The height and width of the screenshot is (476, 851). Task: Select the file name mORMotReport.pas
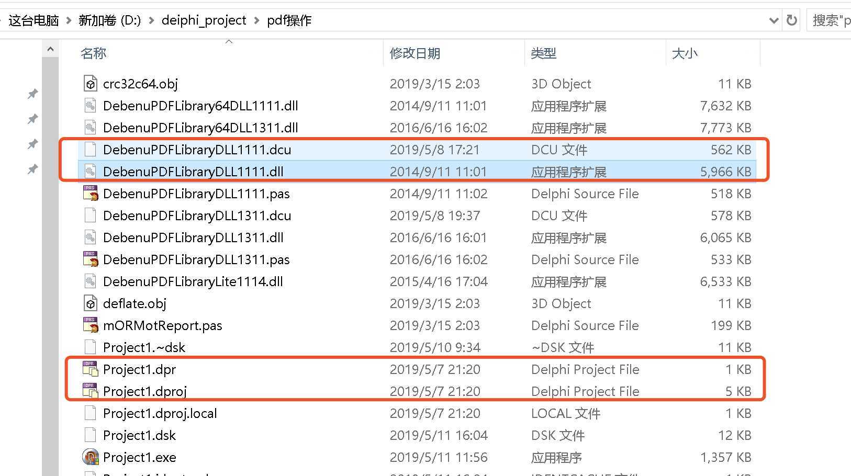click(163, 325)
